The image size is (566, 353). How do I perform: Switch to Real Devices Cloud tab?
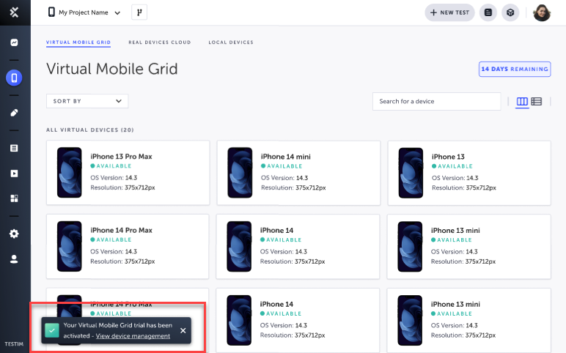160,42
